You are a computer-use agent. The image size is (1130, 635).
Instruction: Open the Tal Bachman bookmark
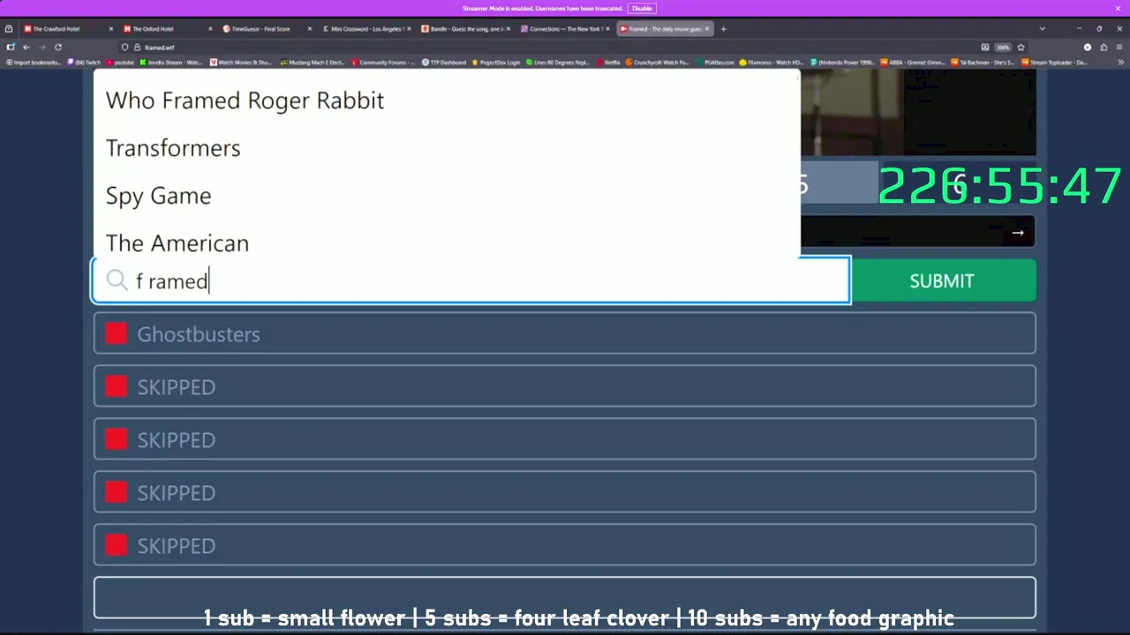pos(984,63)
